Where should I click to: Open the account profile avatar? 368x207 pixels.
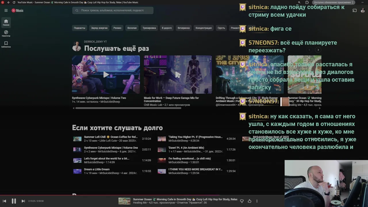click(x=363, y=10)
